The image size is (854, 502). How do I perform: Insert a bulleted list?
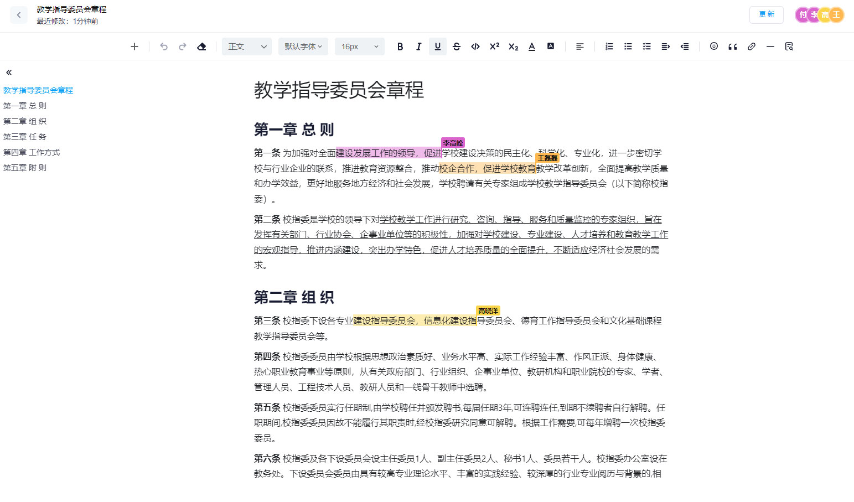click(628, 46)
